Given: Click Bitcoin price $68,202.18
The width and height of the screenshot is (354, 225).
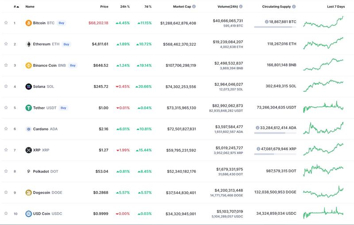Looking at the screenshot, I should [x=98, y=23].
